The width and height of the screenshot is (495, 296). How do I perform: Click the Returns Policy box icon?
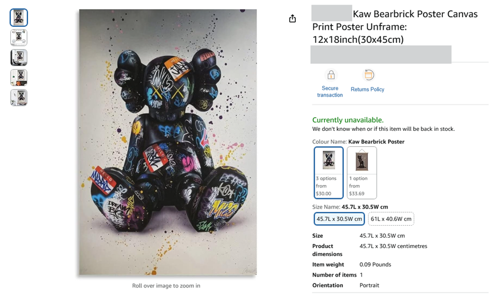click(369, 75)
